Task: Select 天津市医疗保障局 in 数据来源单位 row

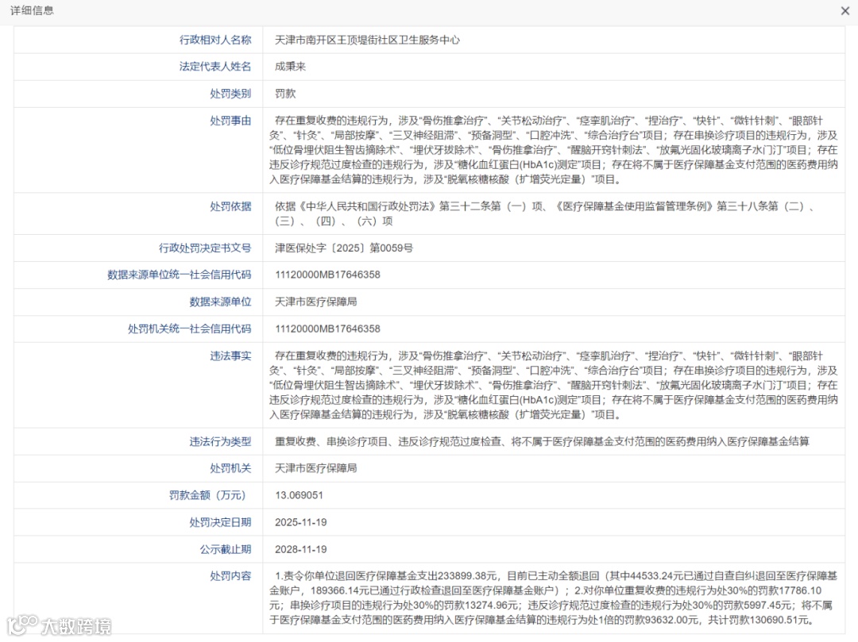Action: coord(315,302)
